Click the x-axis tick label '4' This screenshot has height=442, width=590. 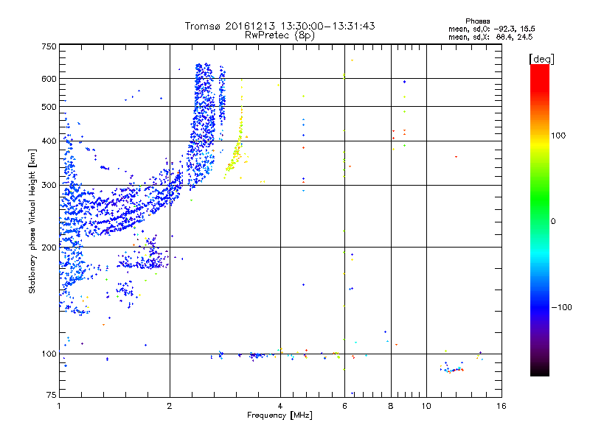tap(280, 406)
